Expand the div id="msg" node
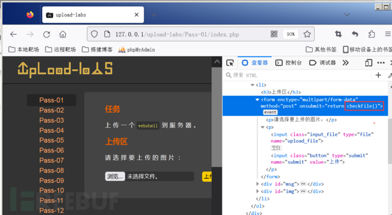The image size is (392, 215). (x=257, y=184)
